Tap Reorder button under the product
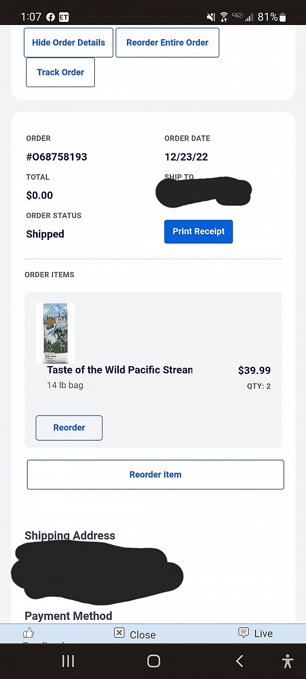Image resolution: width=306 pixels, height=679 pixels. pyautogui.click(x=69, y=428)
